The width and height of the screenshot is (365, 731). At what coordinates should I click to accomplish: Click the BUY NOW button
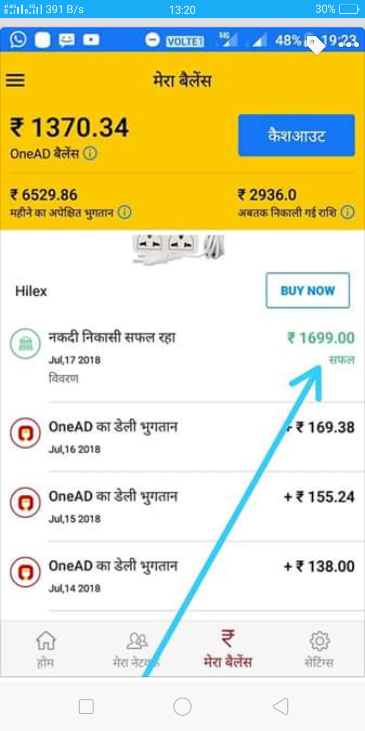[x=308, y=290]
